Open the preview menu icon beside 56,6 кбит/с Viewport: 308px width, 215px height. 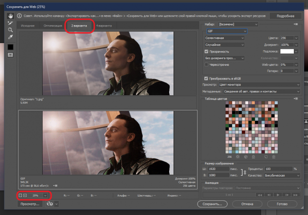pyautogui.click(x=55, y=186)
